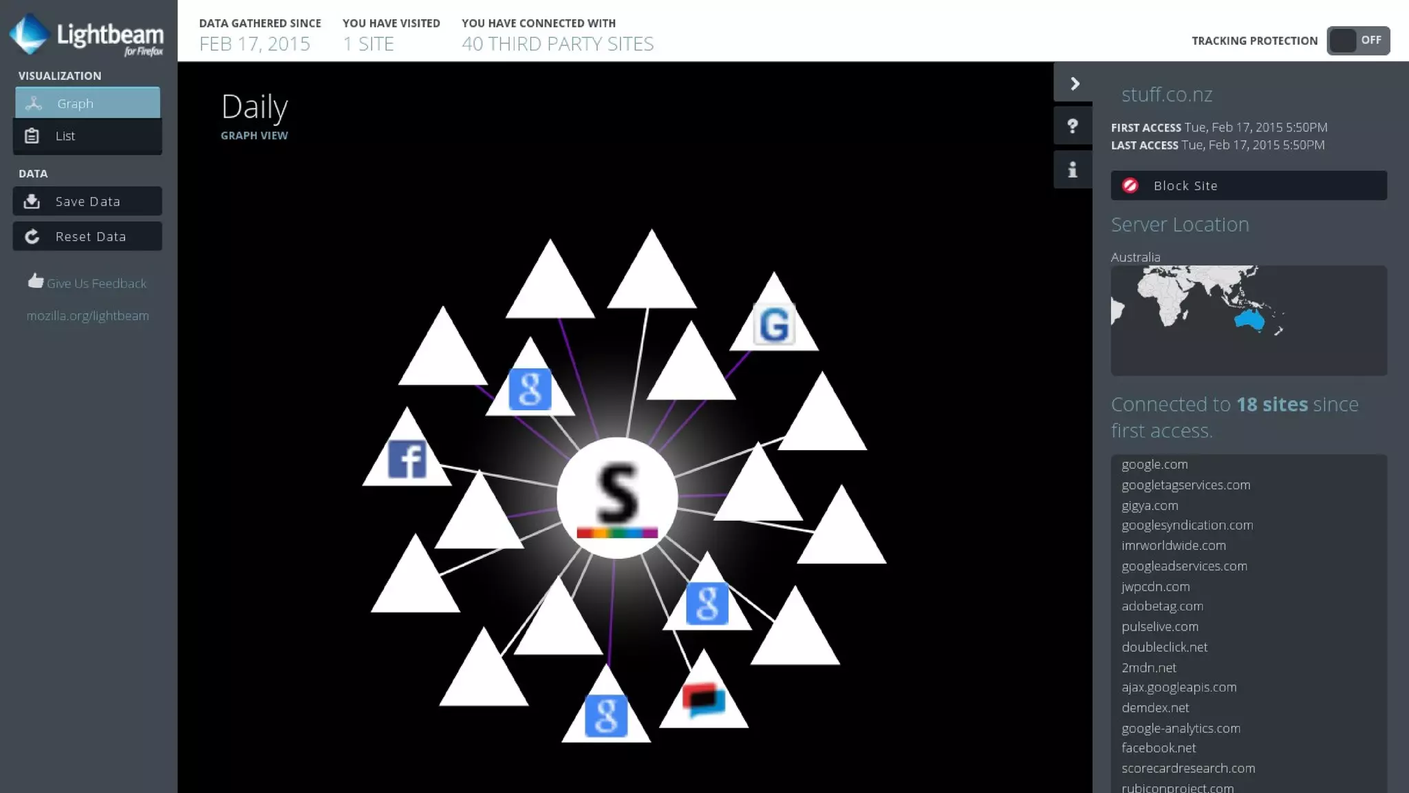
Task: Open the info 'i' panel
Action: coord(1073,169)
